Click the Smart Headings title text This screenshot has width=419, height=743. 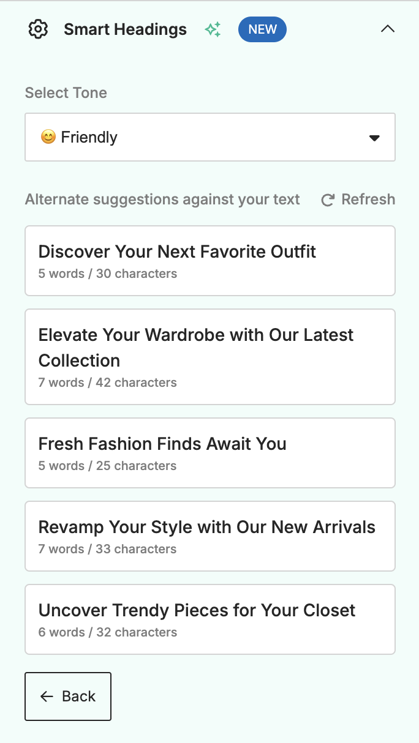[125, 29]
